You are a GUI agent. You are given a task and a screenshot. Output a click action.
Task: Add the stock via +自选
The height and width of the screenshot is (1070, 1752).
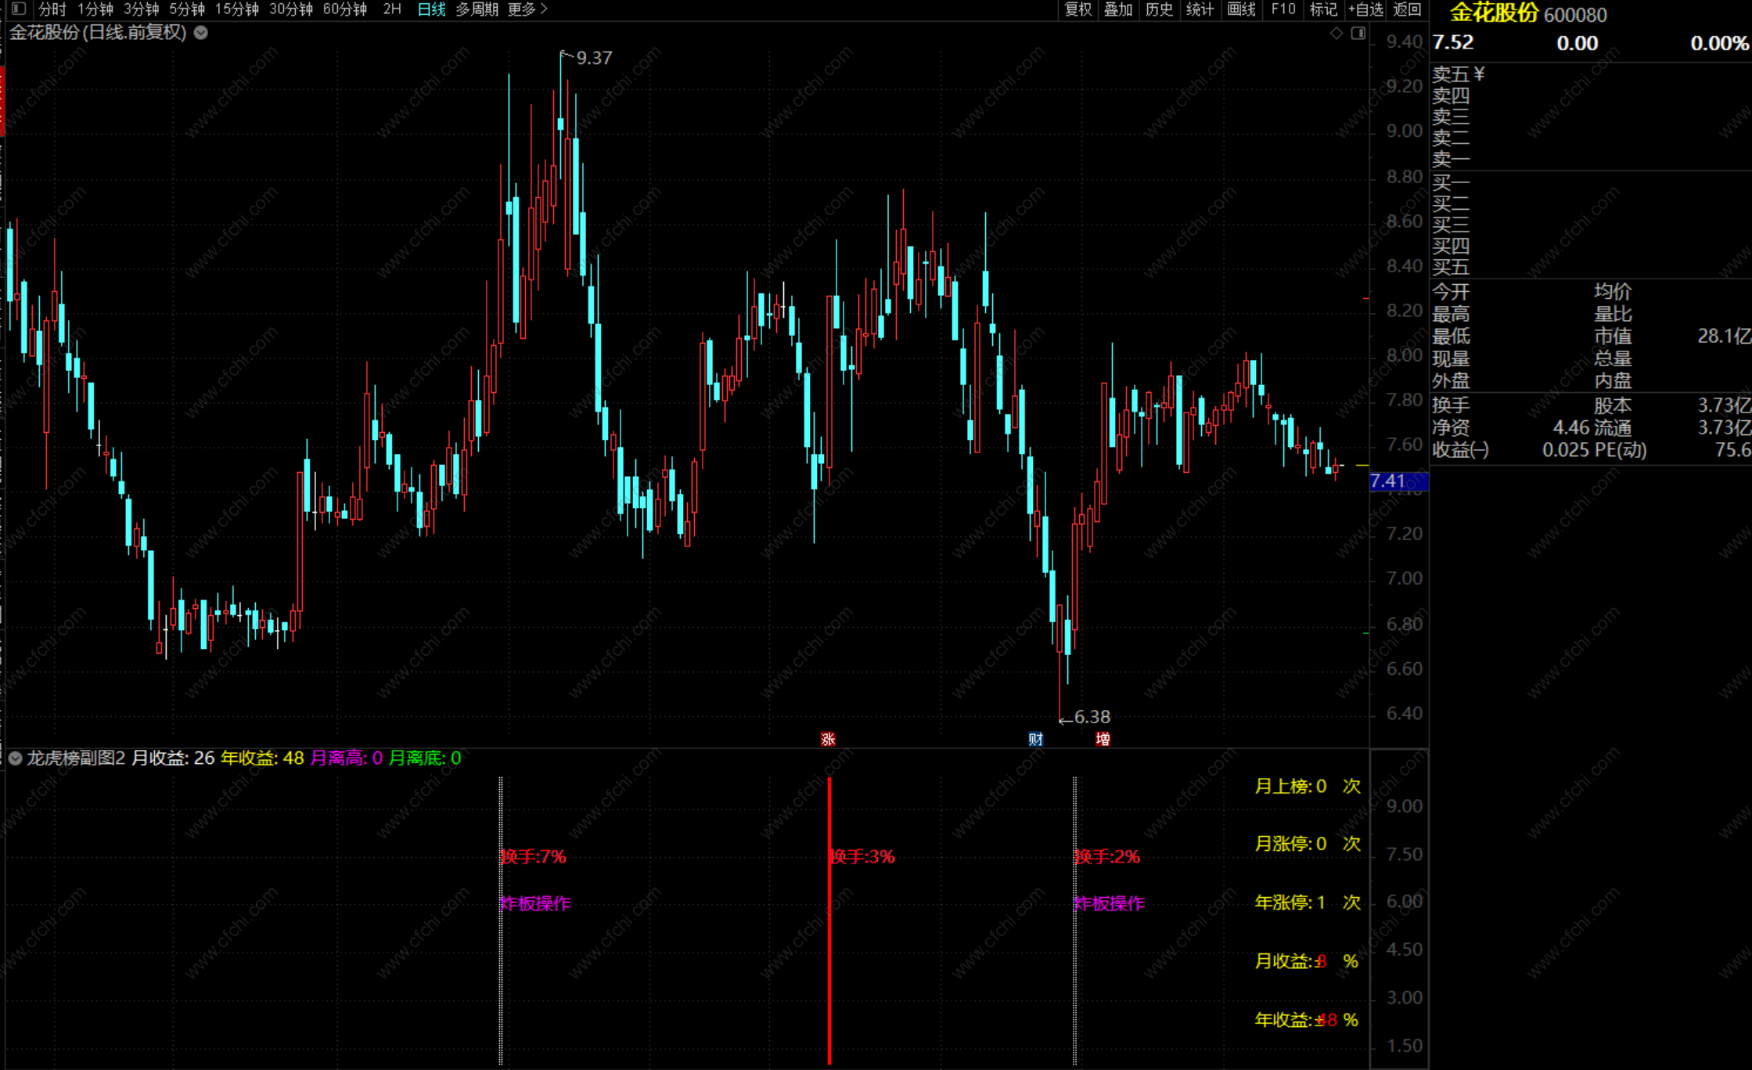1365,9
